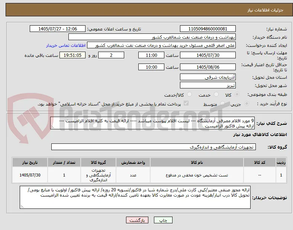Click the resize handle of توضیحات خریدار box

(x=22, y=207)
